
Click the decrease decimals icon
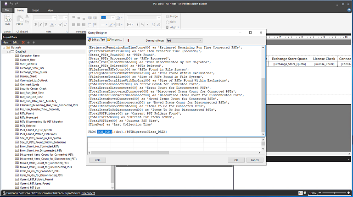[158, 24]
